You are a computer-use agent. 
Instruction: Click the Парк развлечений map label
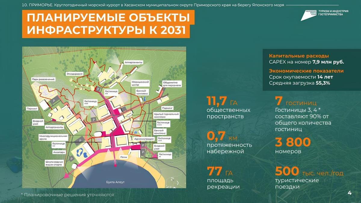[x=43, y=79]
